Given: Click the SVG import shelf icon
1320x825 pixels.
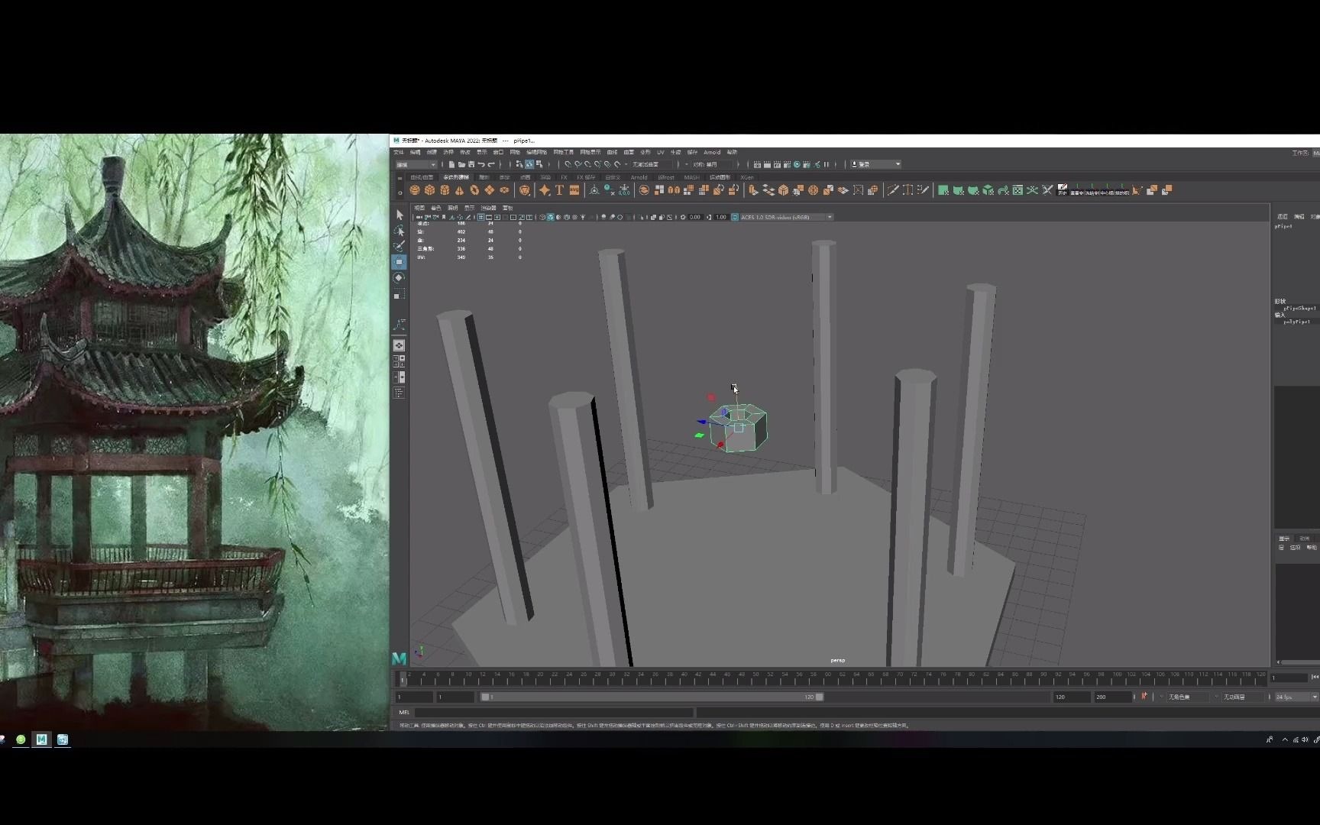Looking at the screenshot, I should (x=574, y=189).
